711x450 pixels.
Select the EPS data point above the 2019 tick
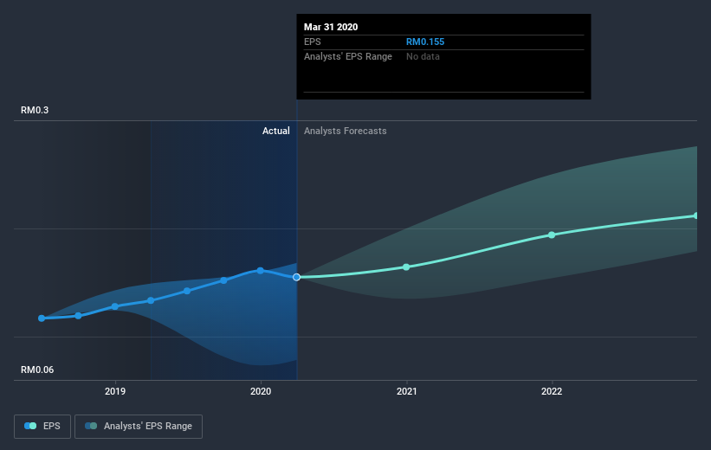pyautogui.click(x=114, y=306)
